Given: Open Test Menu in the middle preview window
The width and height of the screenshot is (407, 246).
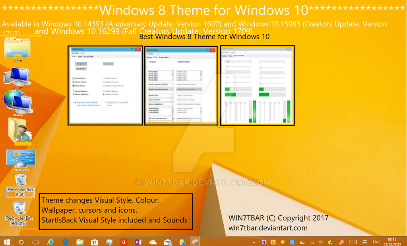Looking at the screenshot, I should (151, 54).
